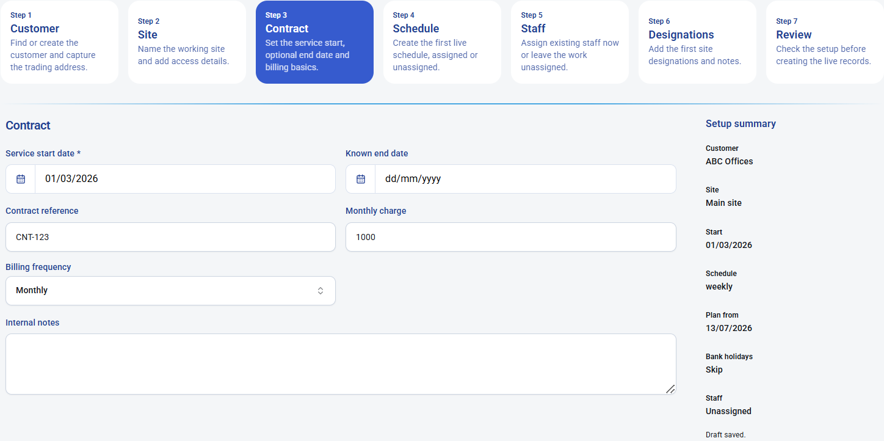Jump to Step 5 Staff
The width and height of the screenshot is (884, 441).
[x=570, y=42]
